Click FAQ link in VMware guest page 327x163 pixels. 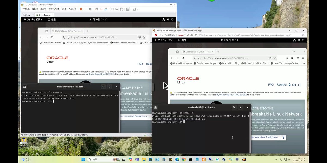click(140, 64)
